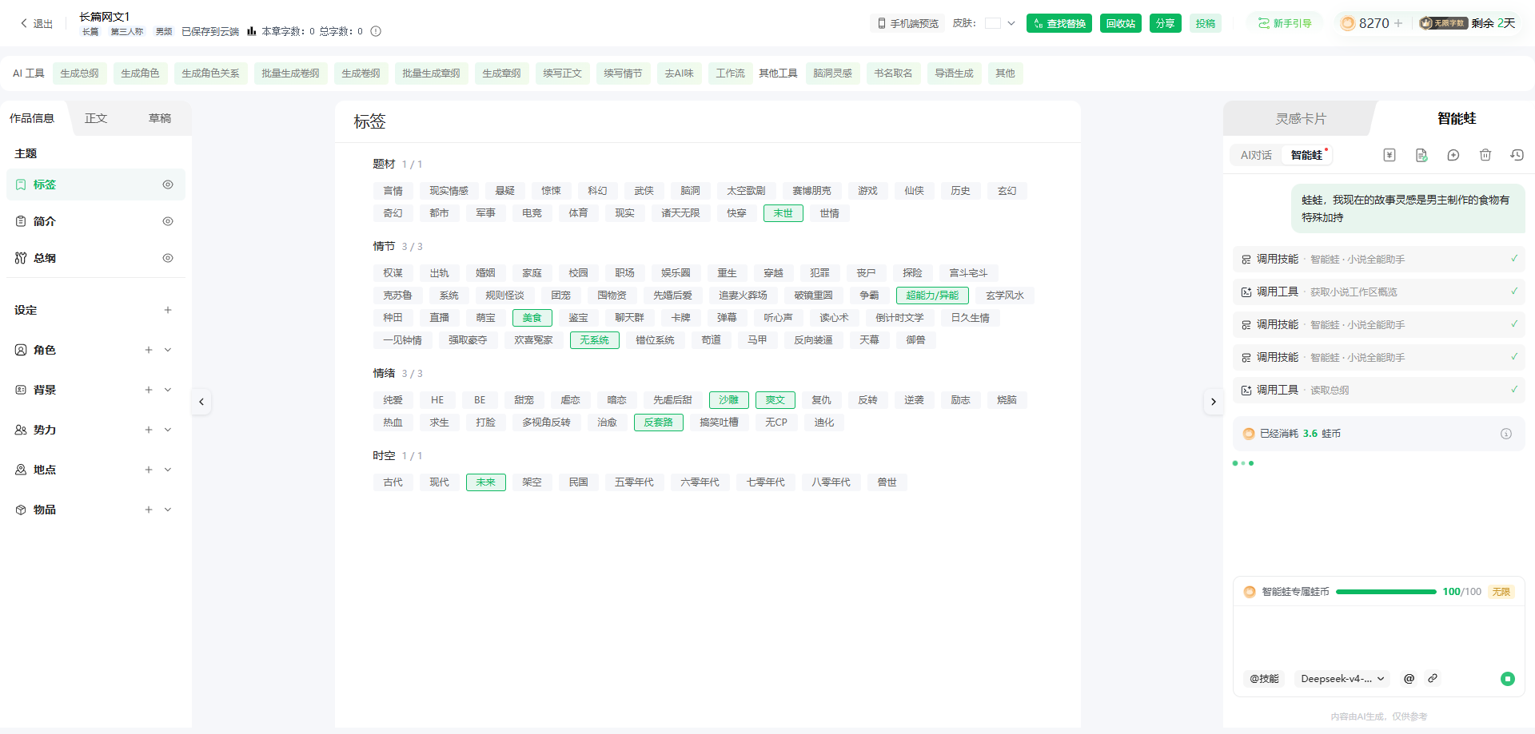Add new 设定 with plus icon

point(168,310)
